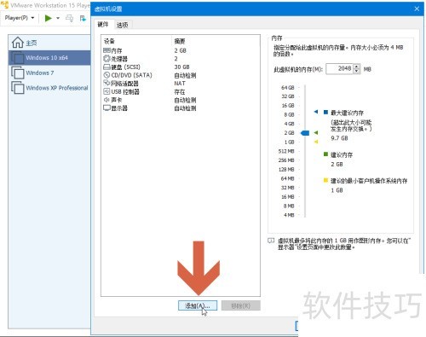Click the 移除(R) remove button

pos(241,305)
